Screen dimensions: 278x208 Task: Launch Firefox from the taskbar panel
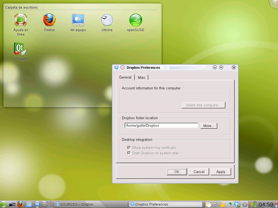pos(20,204)
